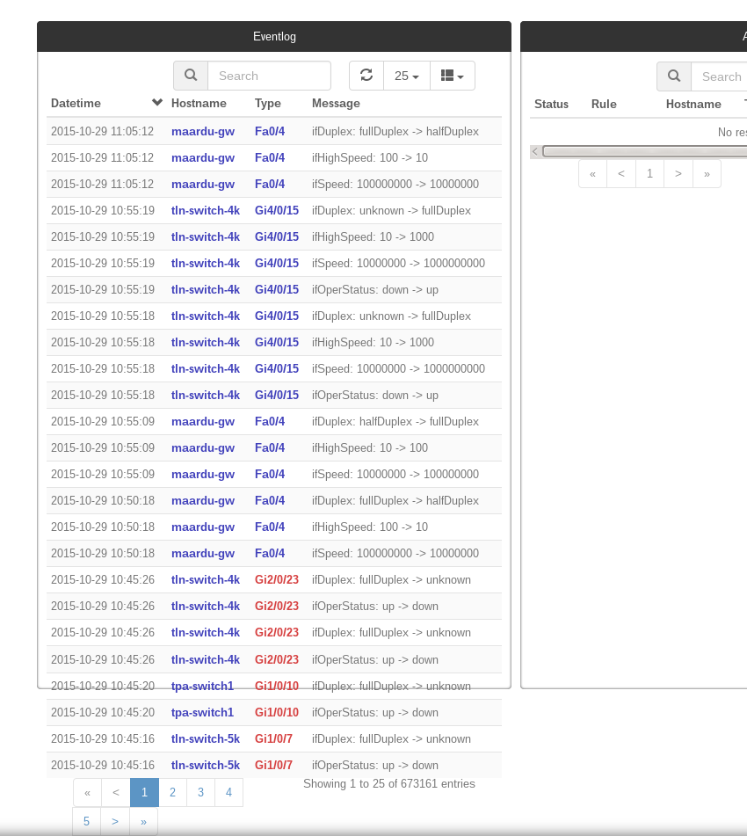Select Eventlog page 4

tap(228, 793)
